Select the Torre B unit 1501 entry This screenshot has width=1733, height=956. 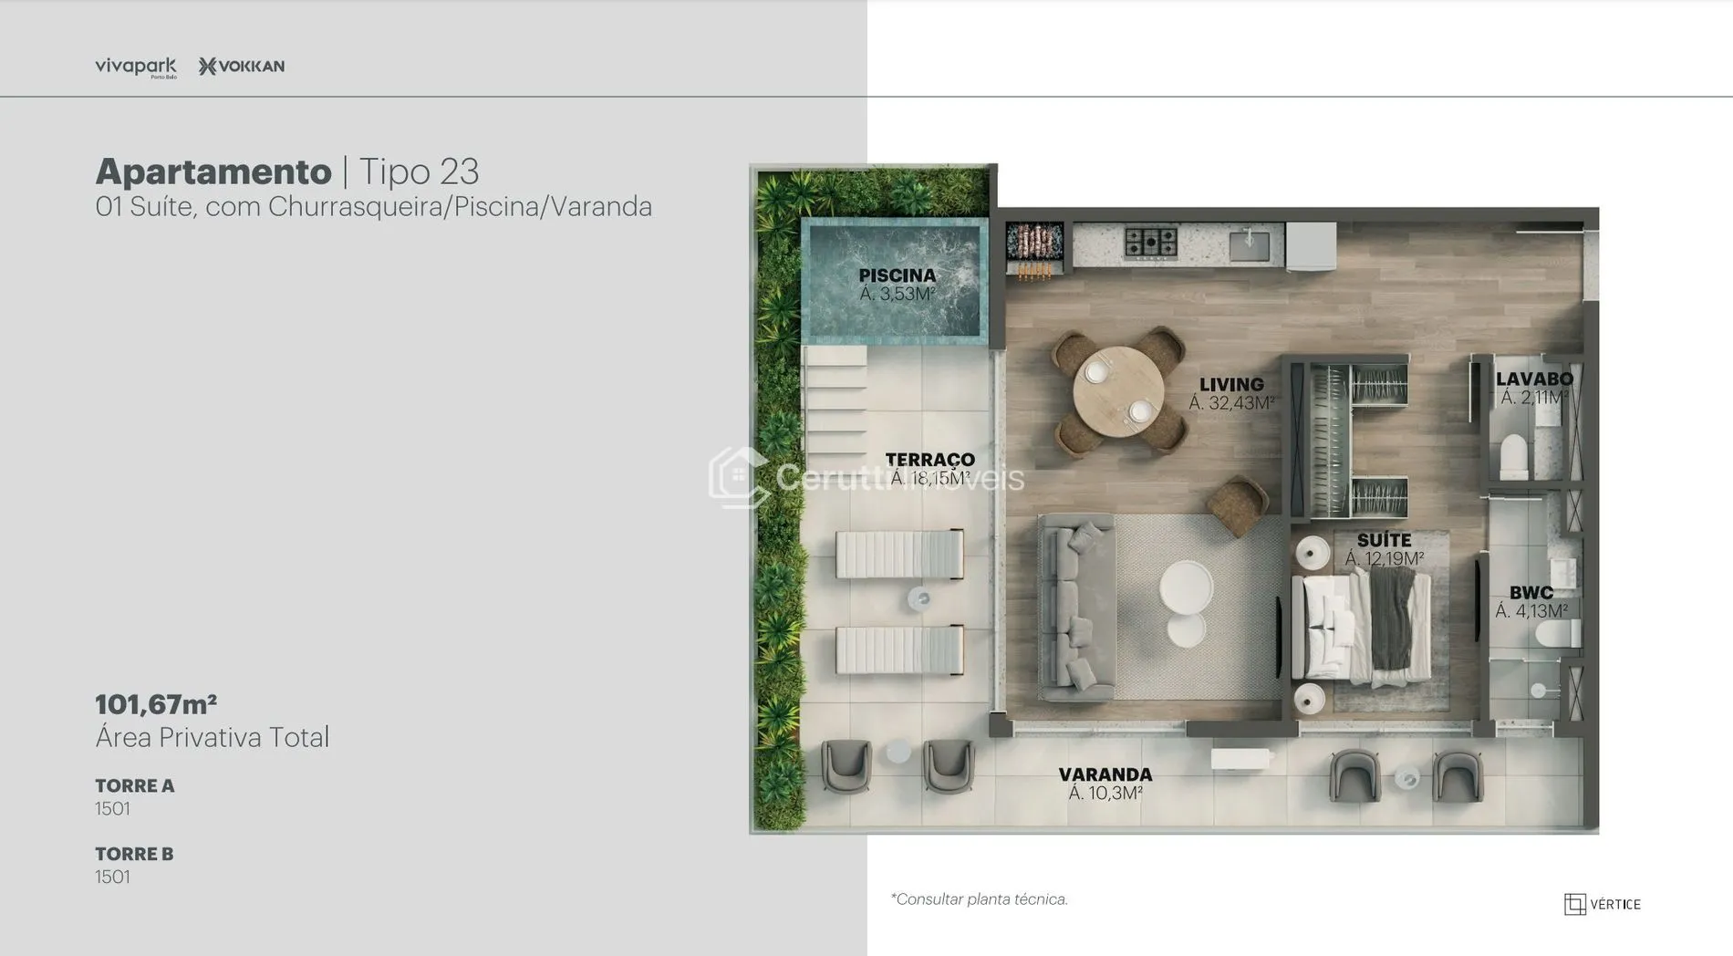click(x=134, y=865)
